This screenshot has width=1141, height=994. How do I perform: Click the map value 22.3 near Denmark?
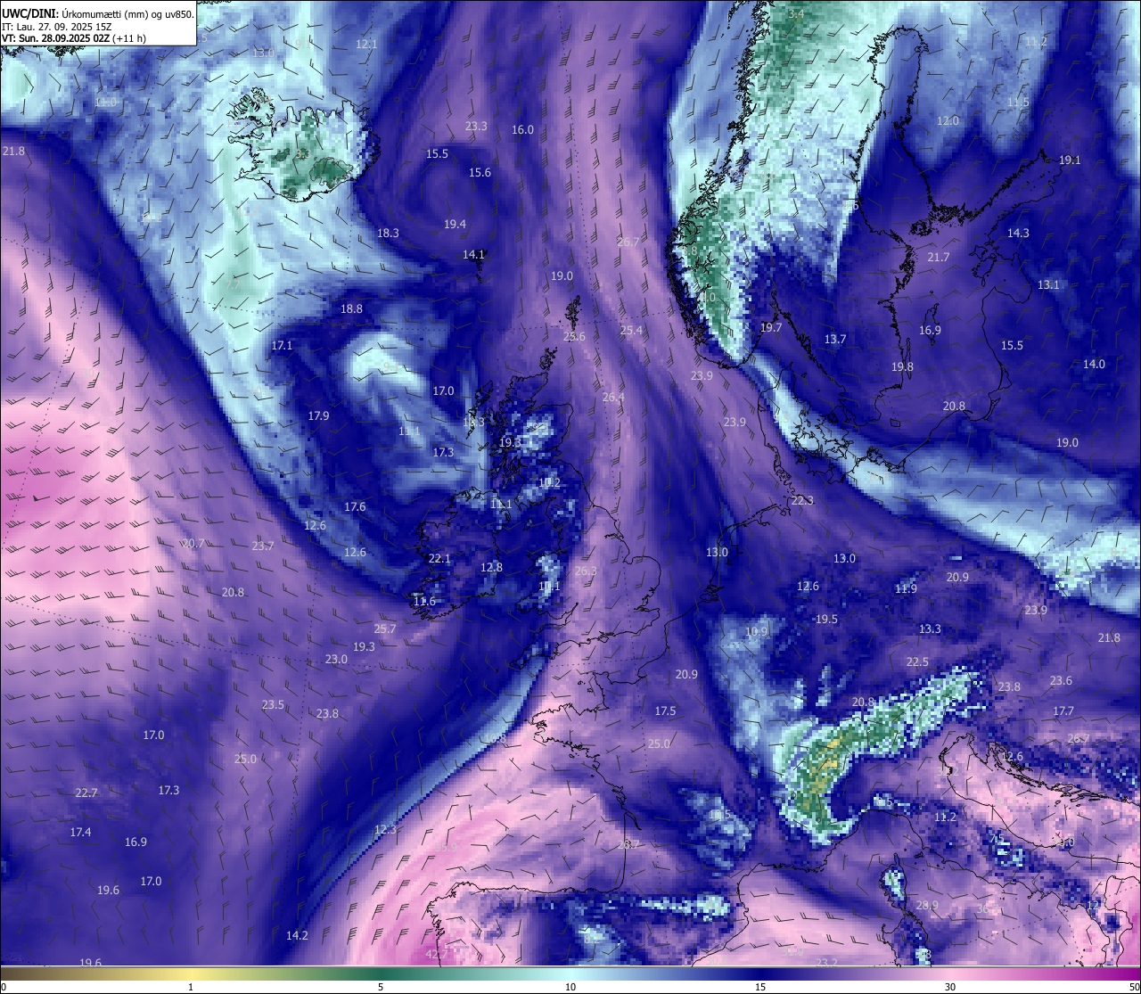click(x=802, y=500)
